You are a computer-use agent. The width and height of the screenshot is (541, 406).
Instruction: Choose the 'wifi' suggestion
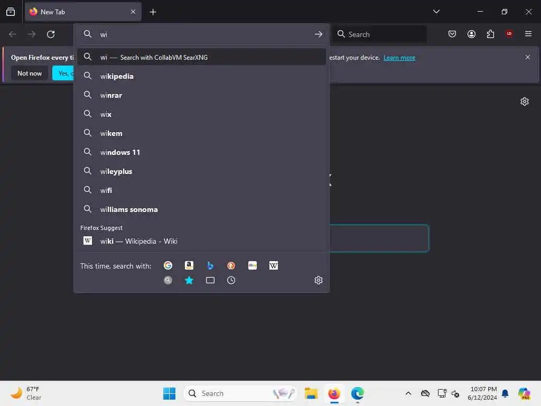click(201, 190)
